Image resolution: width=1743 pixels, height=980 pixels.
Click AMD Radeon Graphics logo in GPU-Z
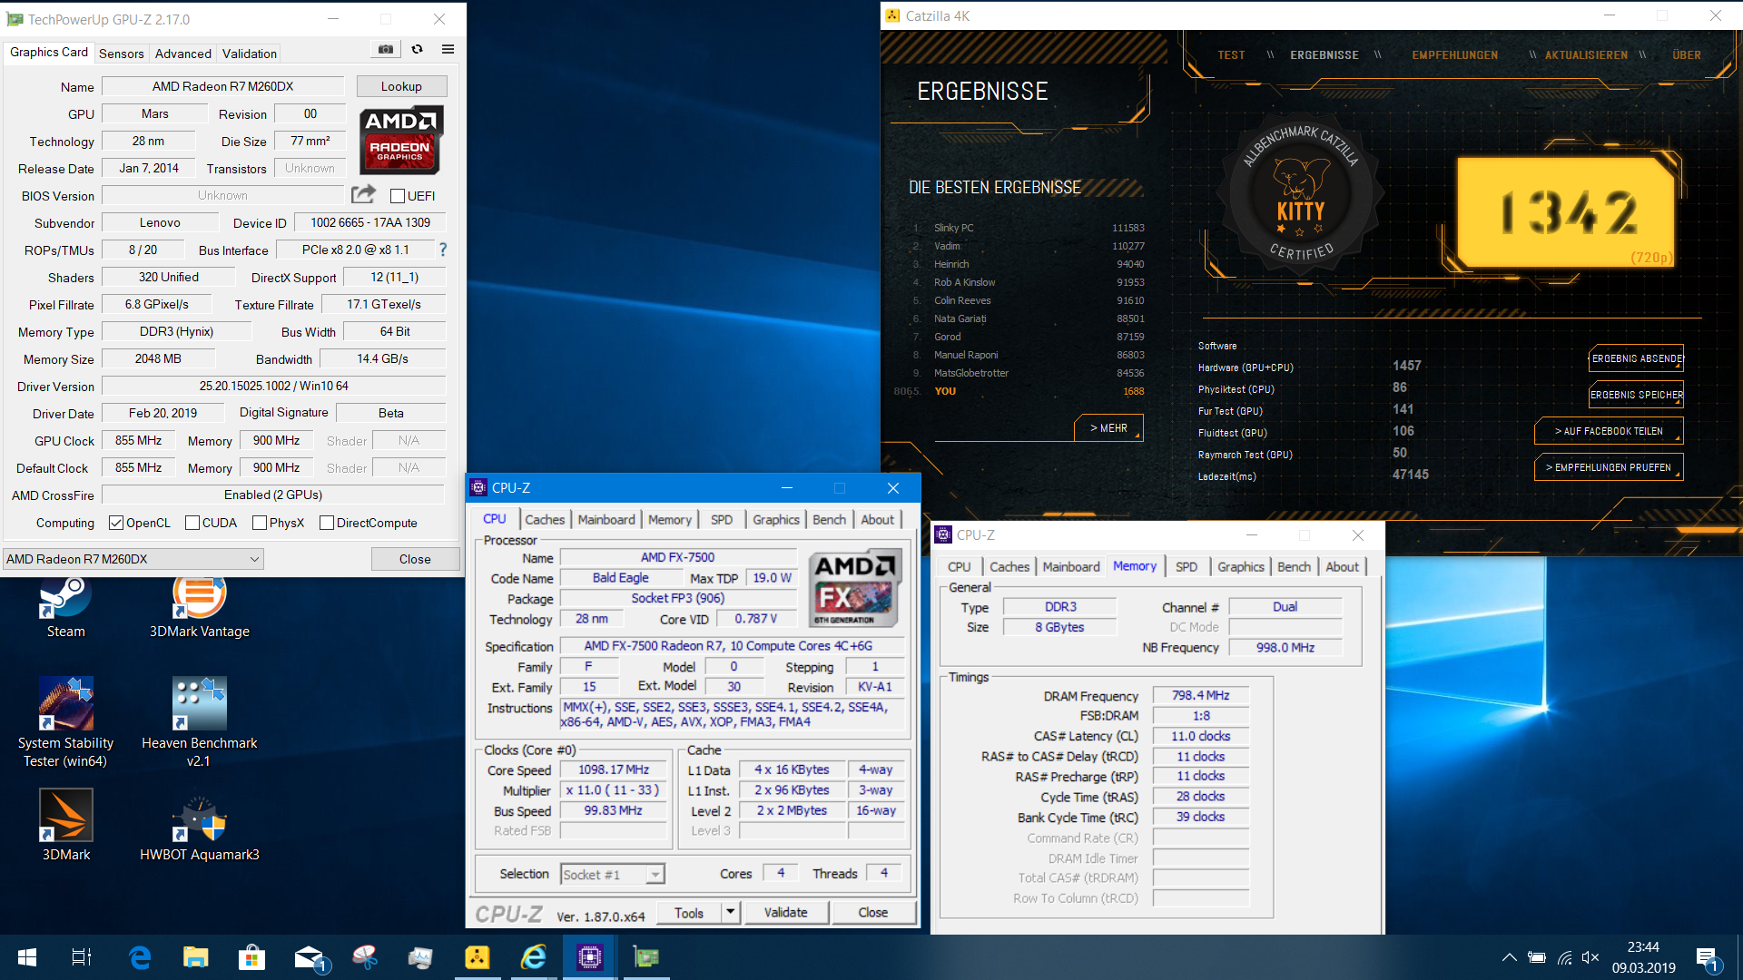tap(400, 140)
